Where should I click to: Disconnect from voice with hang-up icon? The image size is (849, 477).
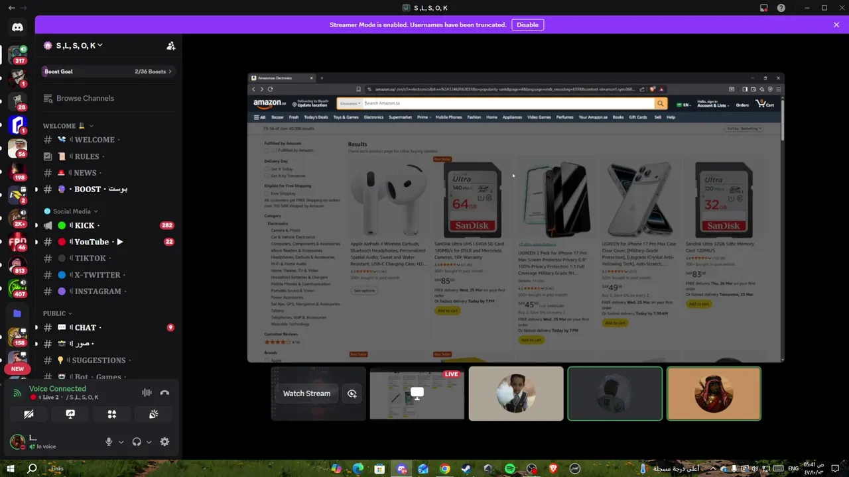(164, 393)
